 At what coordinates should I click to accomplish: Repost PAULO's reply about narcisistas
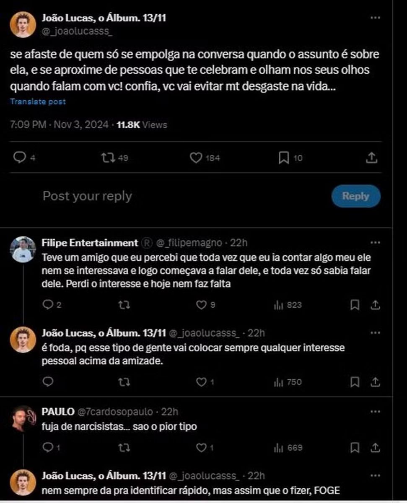click(124, 448)
